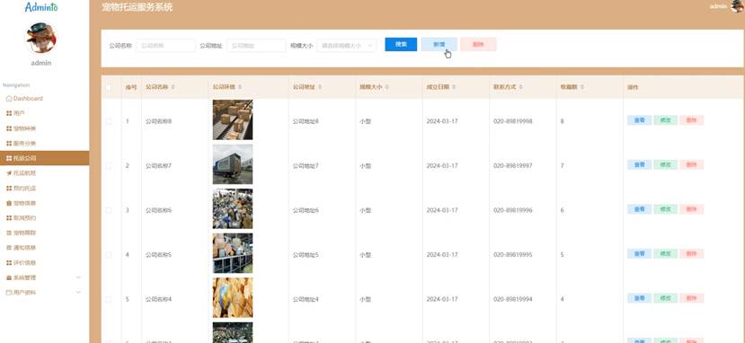
Task: Click 删除 for row 公司名称8
Action: (x=692, y=120)
